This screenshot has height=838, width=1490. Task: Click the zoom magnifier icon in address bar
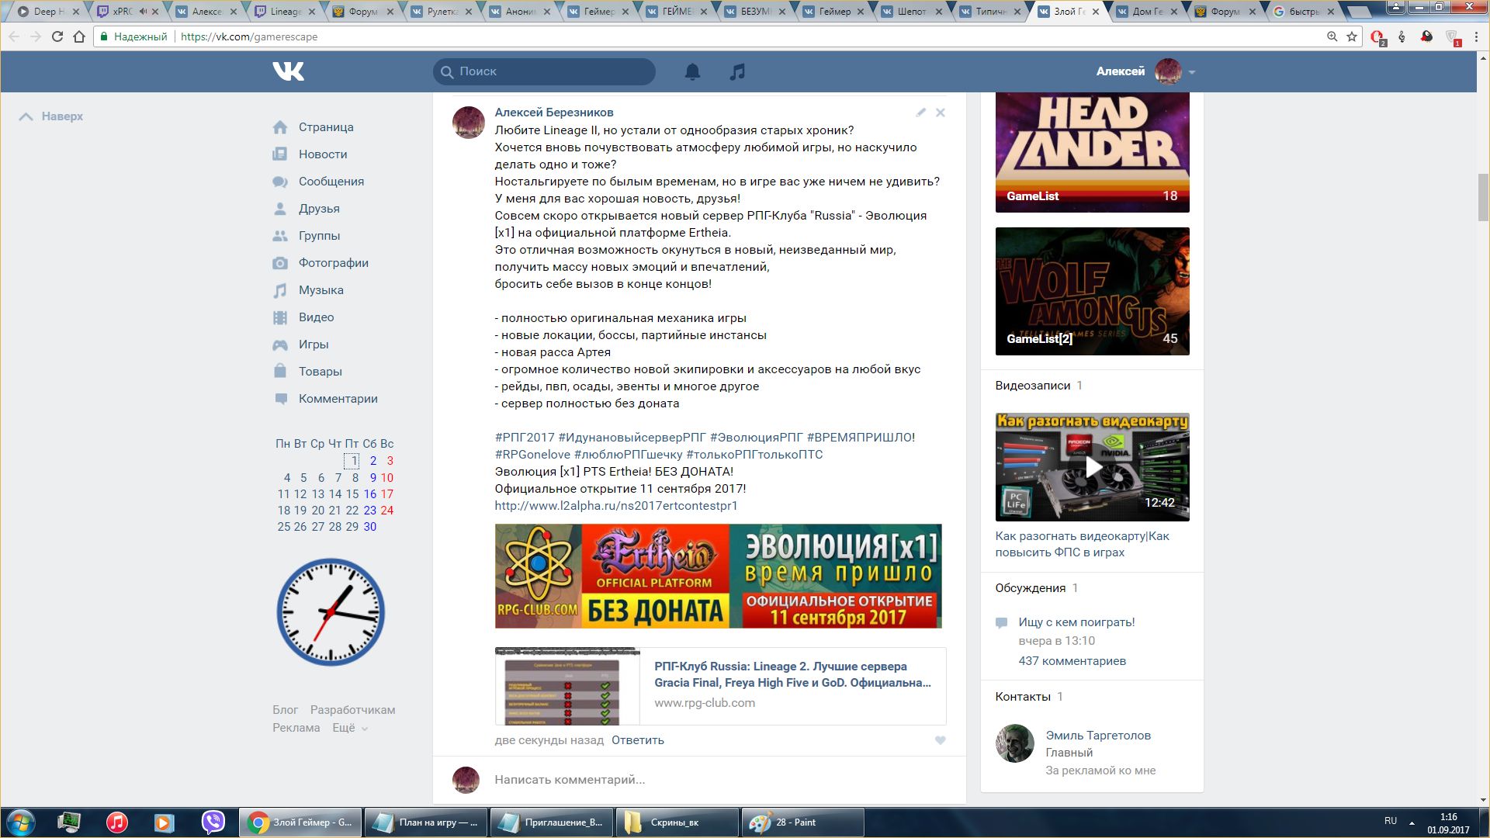(x=1332, y=36)
